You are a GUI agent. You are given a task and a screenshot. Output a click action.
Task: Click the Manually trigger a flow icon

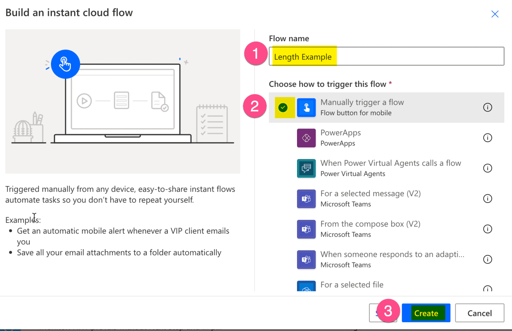[306, 107]
